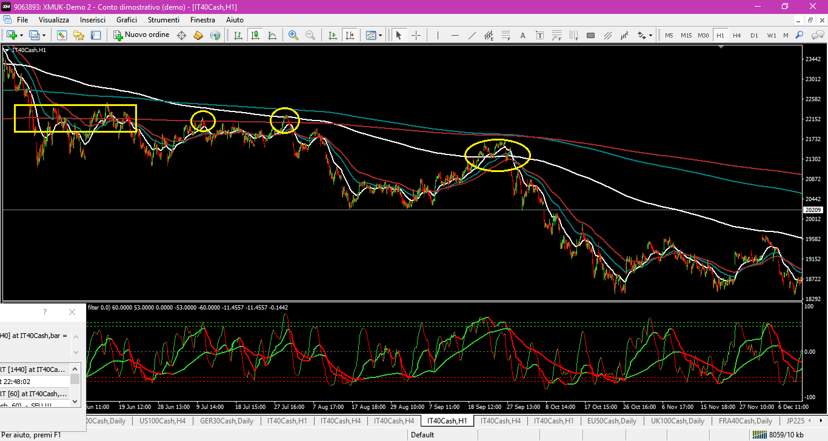Draw a vertical line

pyautogui.click(x=438, y=35)
